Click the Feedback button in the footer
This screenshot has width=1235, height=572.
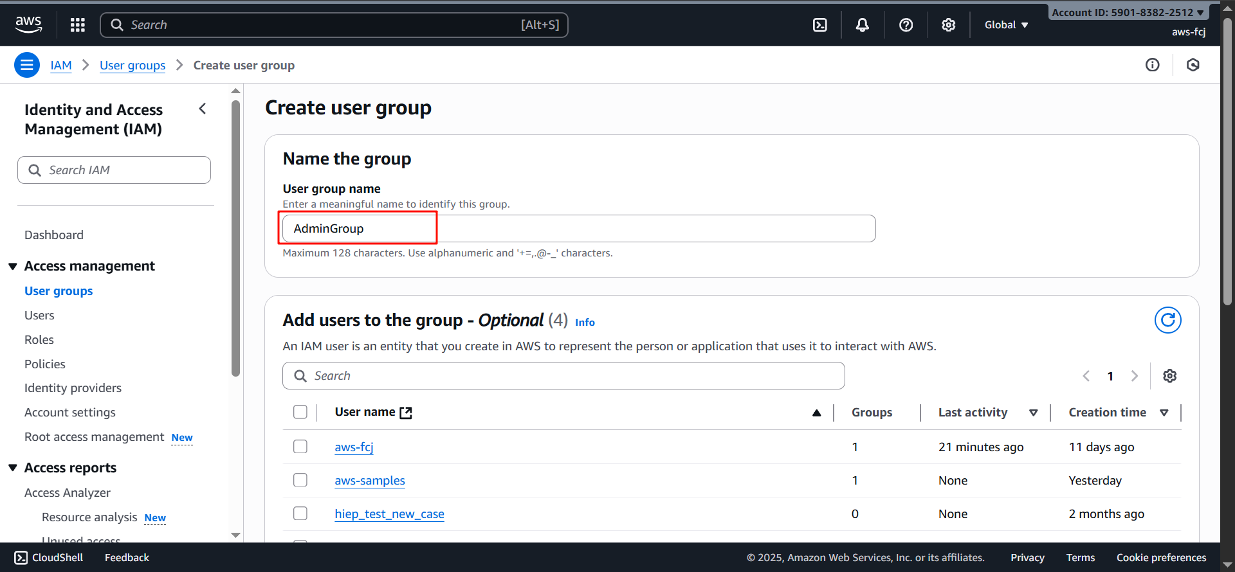pyautogui.click(x=127, y=558)
